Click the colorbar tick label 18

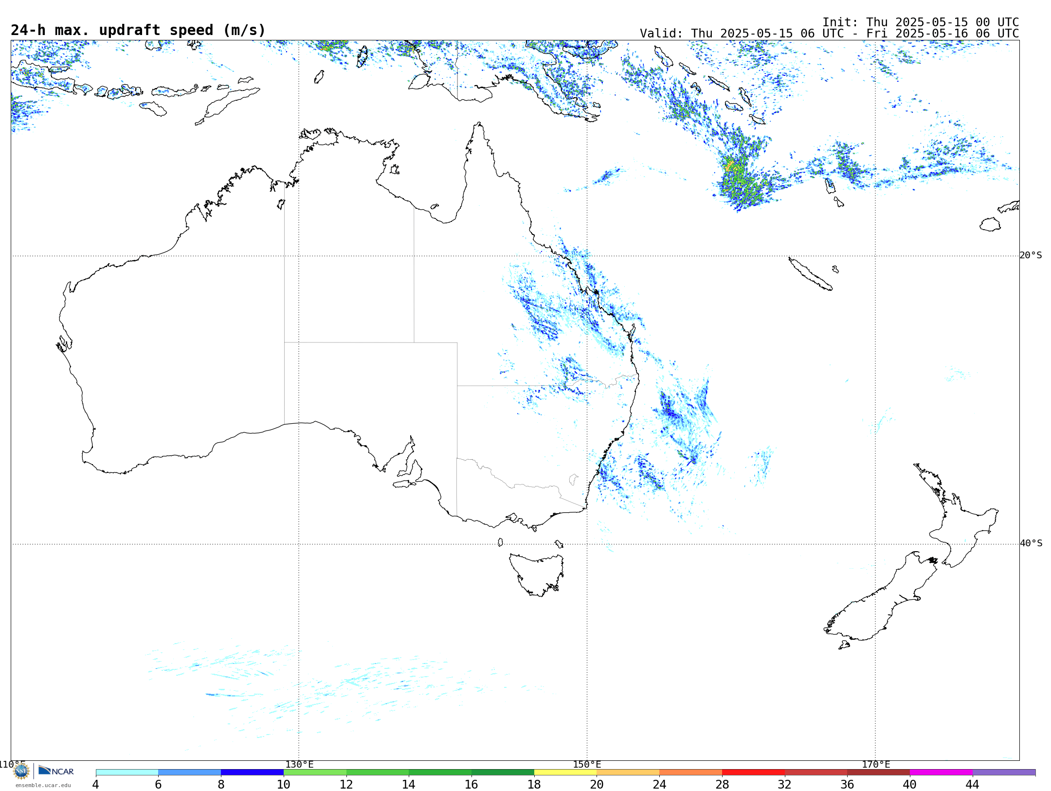coord(534,784)
